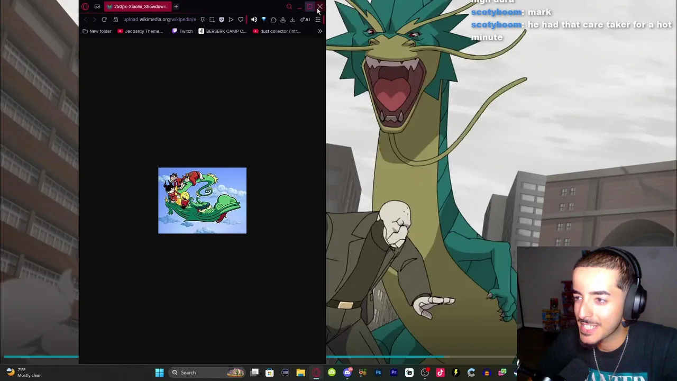Click the Xiaolin Showdown dragon image
Screen dimensions: 677x381
click(202, 201)
